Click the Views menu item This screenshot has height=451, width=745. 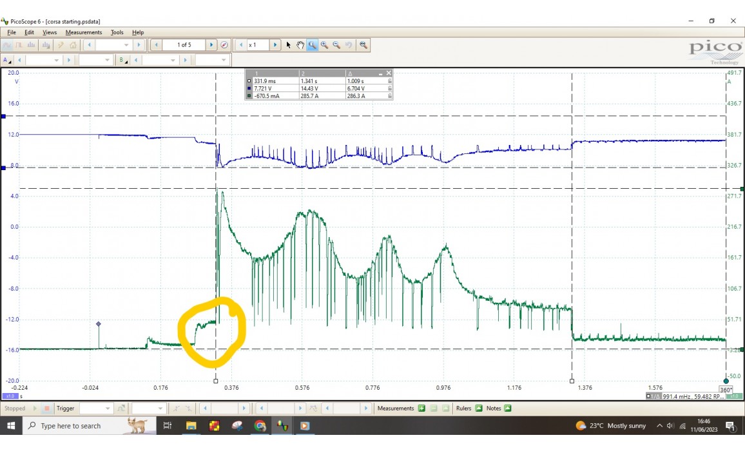50,32
